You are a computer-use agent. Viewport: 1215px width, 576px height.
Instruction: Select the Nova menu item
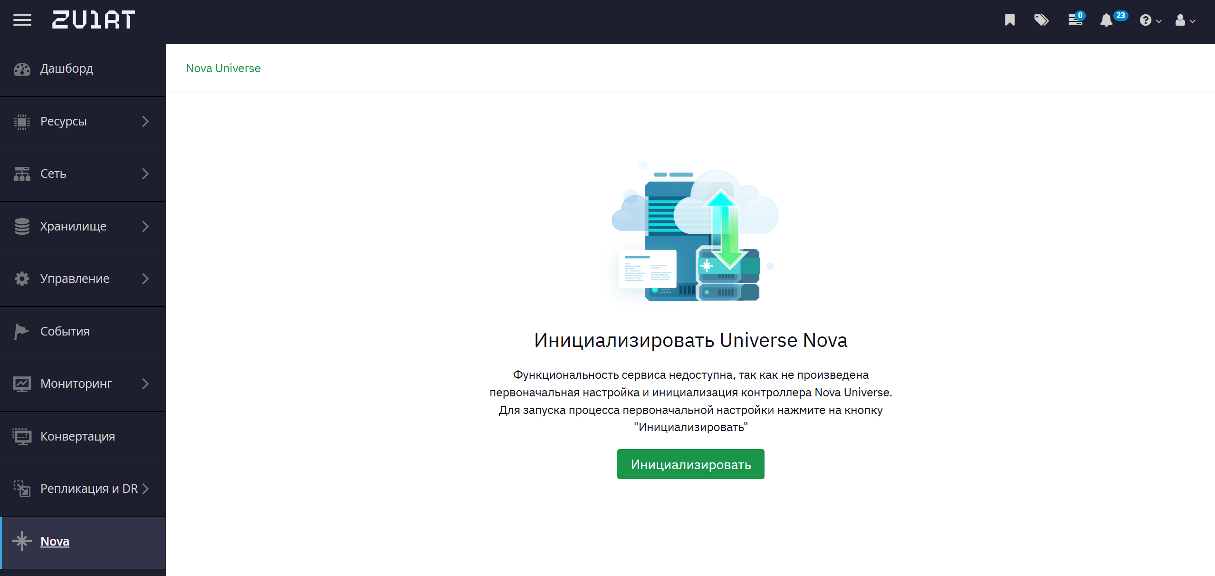point(83,542)
